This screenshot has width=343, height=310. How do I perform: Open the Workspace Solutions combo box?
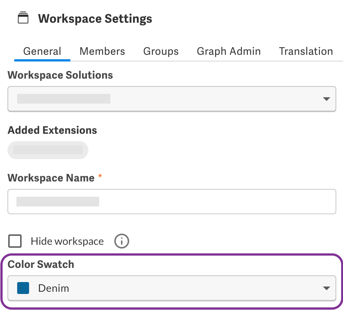[x=171, y=99]
